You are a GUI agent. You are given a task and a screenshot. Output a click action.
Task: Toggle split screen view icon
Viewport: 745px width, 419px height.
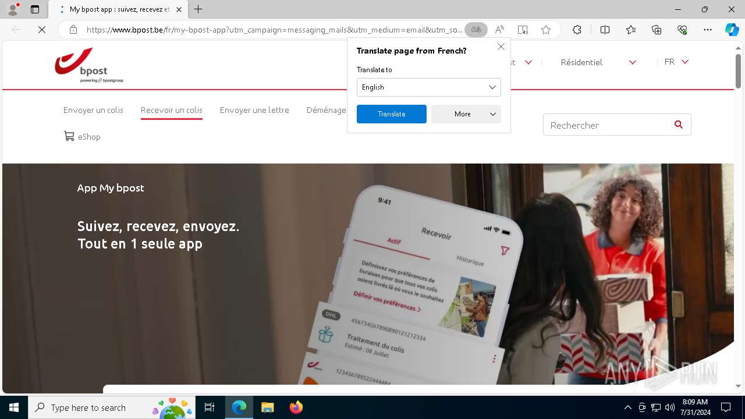coord(605,30)
